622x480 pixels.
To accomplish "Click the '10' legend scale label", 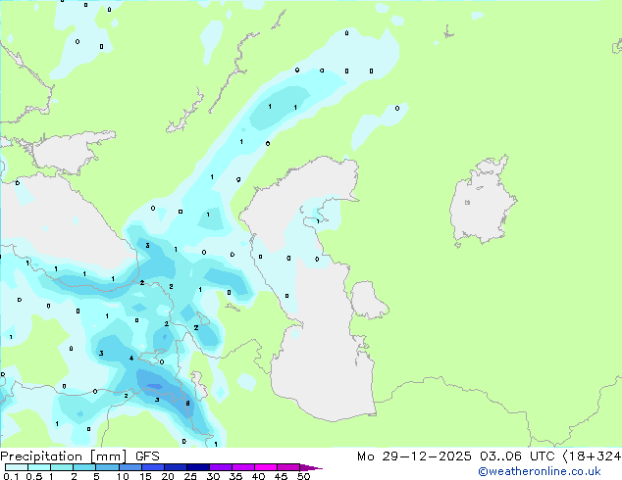I will click(x=123, y=476).
